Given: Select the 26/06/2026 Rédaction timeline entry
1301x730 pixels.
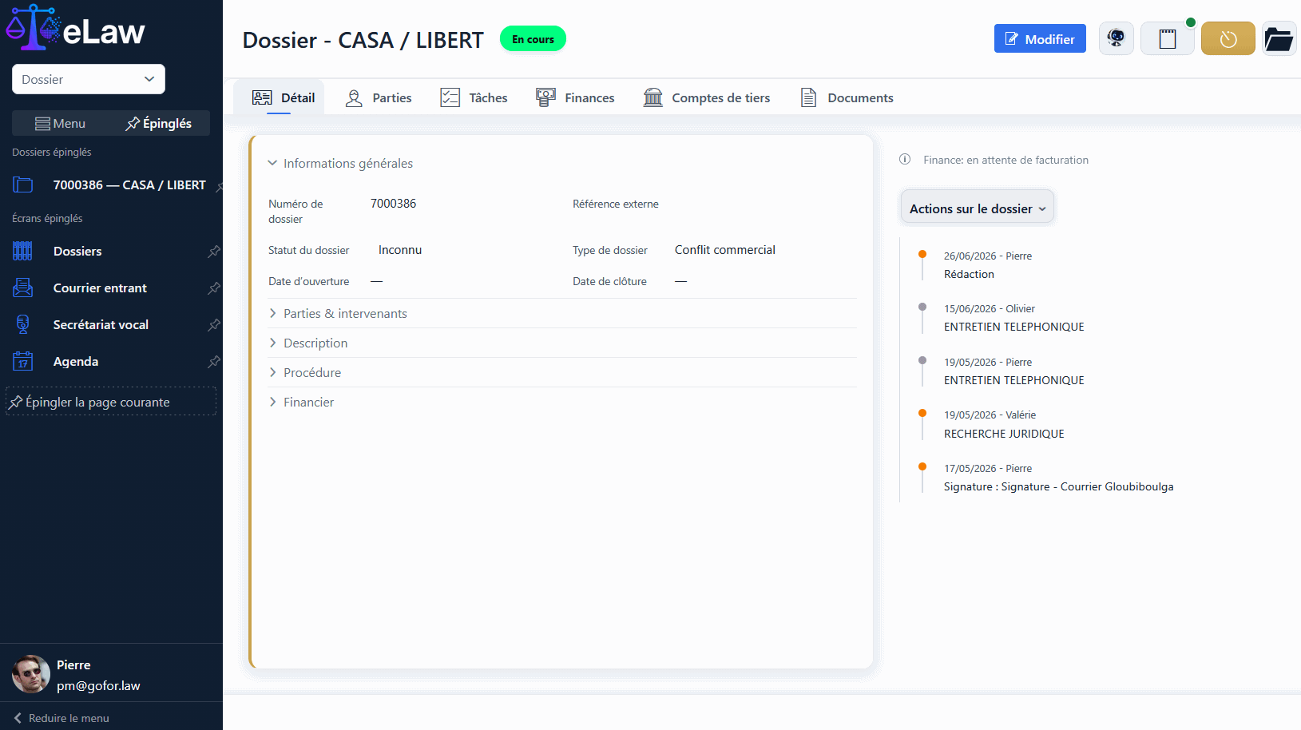Looking at the screenshot, I should (988, 265).
